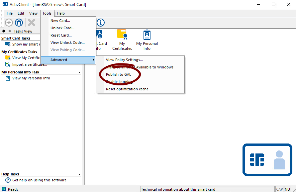The height and width of the screenshot is (192, 296).
Task: Click Import a certificate link
Action: pos(30,64)
